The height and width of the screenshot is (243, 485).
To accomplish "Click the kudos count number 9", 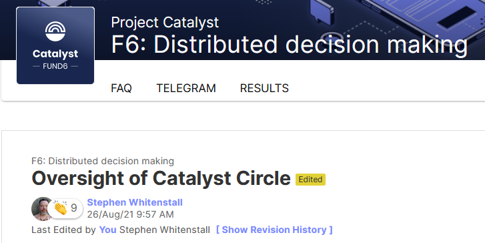I will tap(73, 208).
